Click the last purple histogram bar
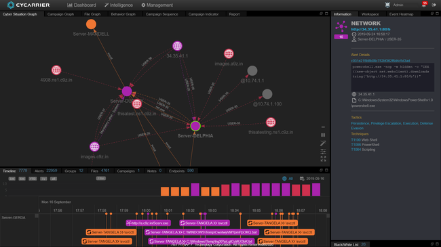Viewport: 441px width, 247px height. tap(316, 189)
